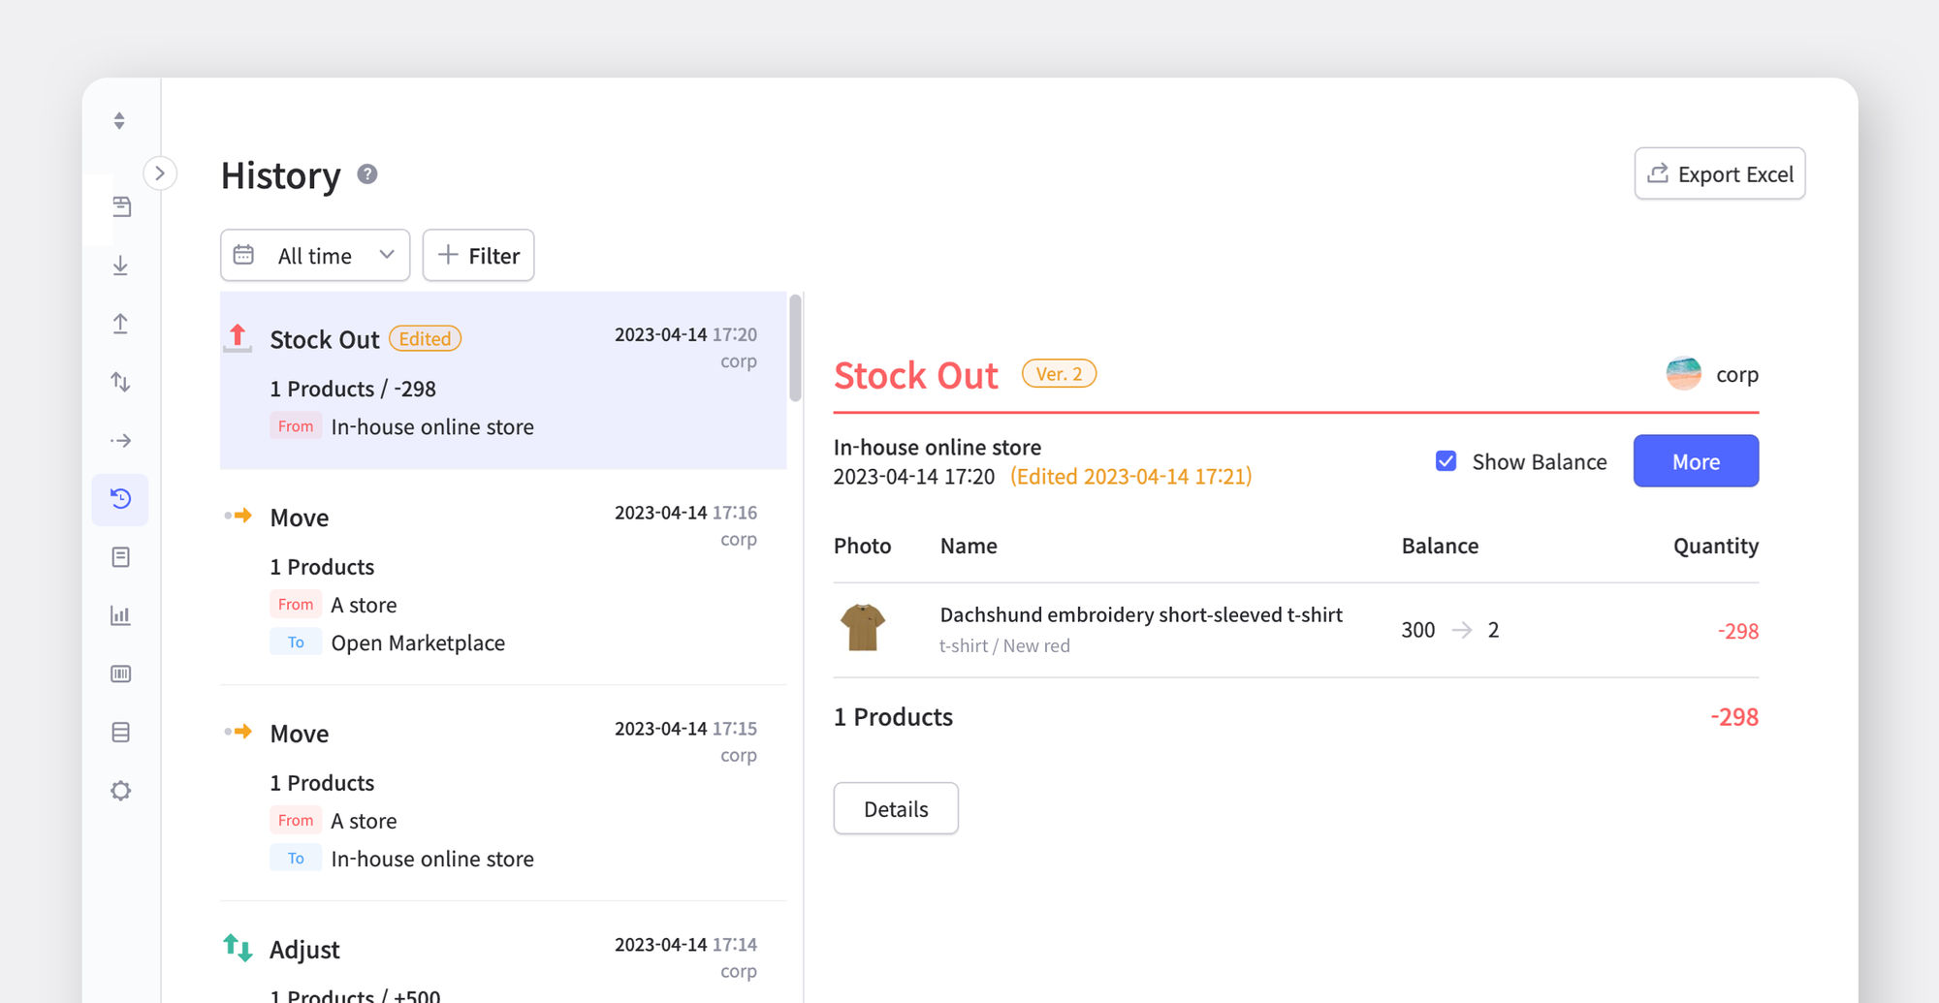
Task: Open the All time date range dropdown
Action: [314, 255]
